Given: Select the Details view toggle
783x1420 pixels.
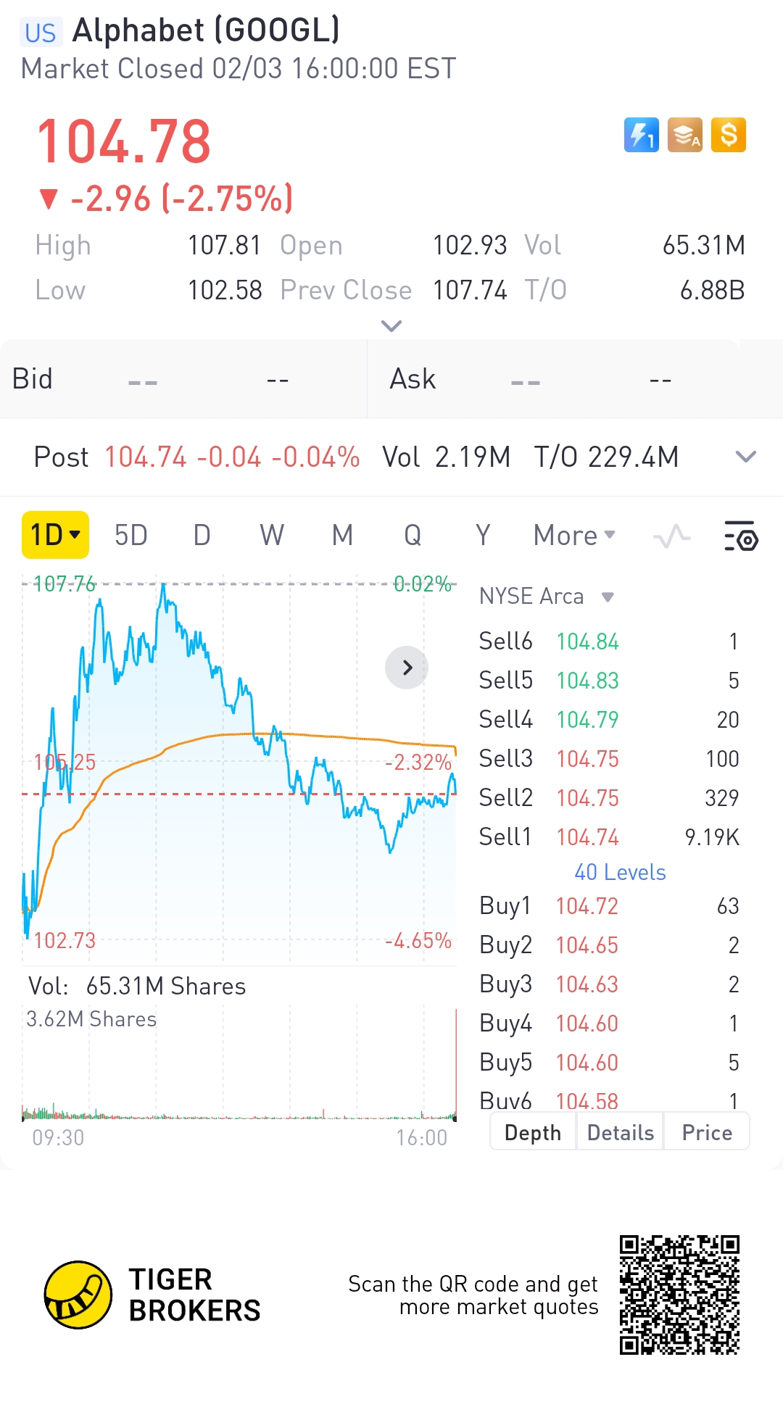Looking at the screenshot, I should click(x=621, y=1132).
